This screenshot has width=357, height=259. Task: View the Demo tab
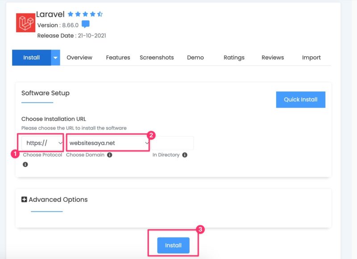click(x=196, y=57)
